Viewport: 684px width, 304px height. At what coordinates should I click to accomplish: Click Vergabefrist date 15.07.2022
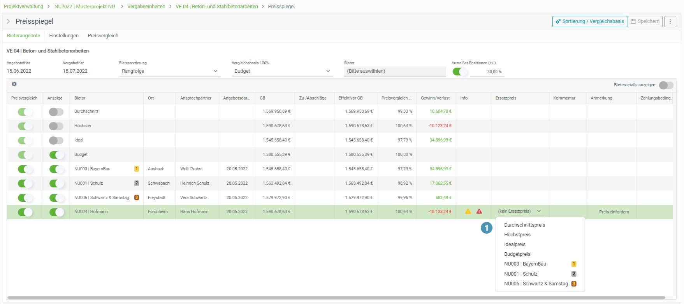[x=75, y=71]
